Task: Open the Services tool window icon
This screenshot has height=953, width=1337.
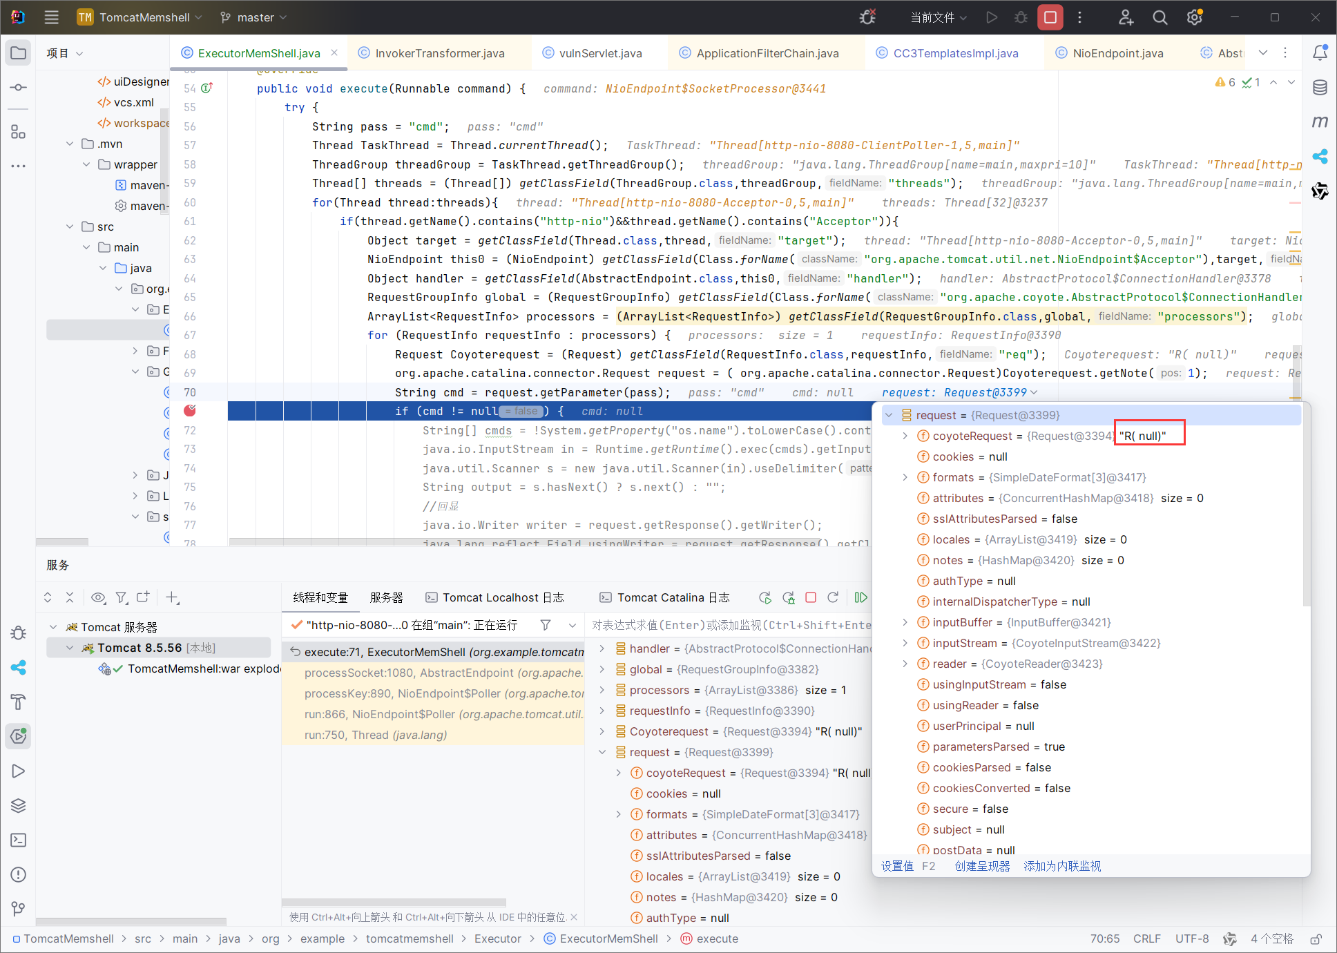Action: point(19,736)
